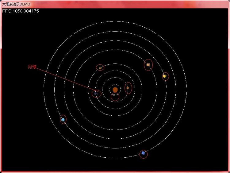The image size is (230, 173).
Task: Select the blue Neptune planet on outermost orbit
Action: click(x=143, y=153)
